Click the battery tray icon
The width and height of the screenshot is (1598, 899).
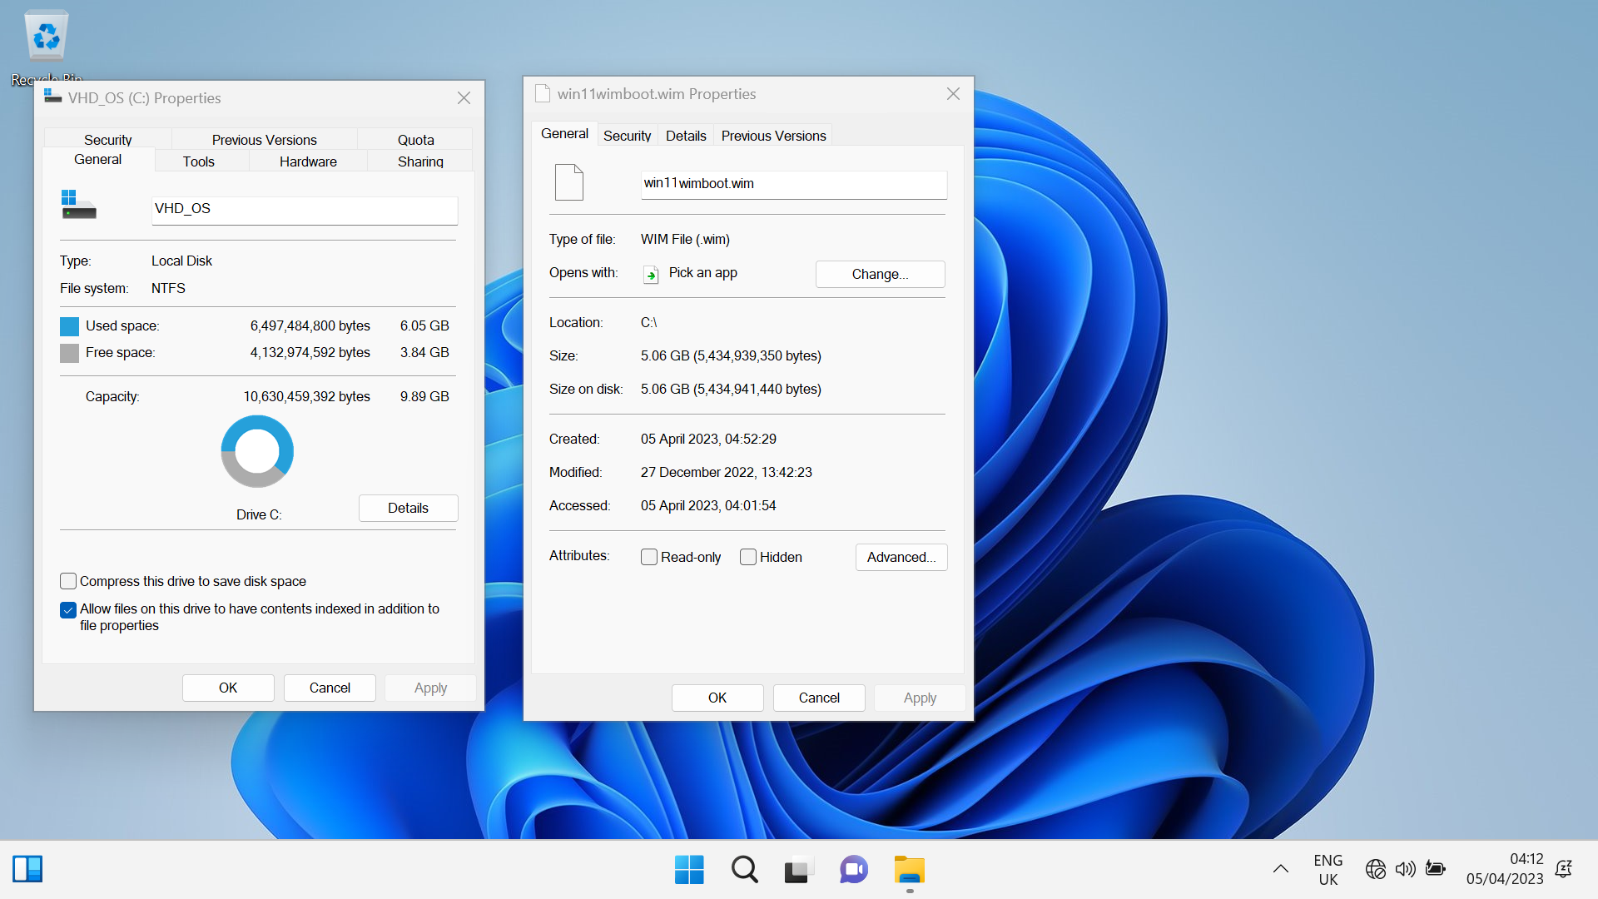[1435, 869]
